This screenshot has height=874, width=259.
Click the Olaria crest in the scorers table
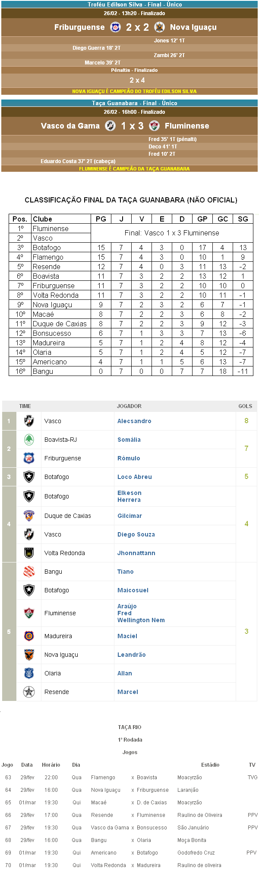click(29, 673)
